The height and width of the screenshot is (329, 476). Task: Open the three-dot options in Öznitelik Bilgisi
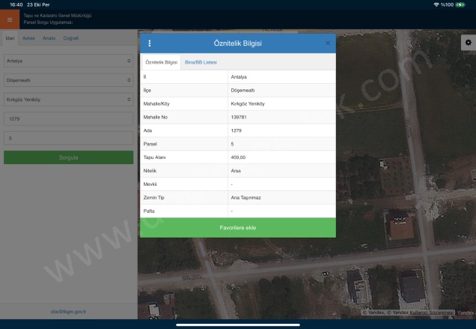point(150,43)
